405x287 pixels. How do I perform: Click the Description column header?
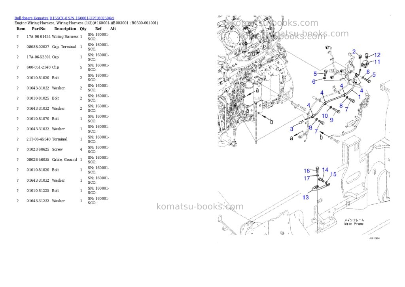65,29
